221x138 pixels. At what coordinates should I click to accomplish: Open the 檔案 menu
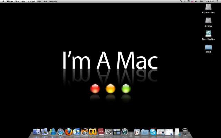pos(17,1)
